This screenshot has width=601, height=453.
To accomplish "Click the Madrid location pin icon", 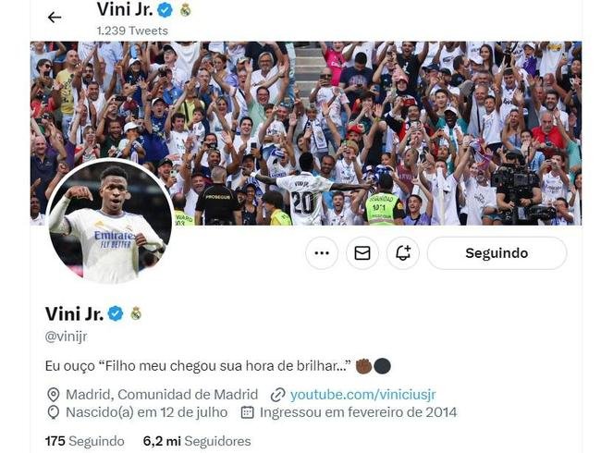I will click(53, 395).
